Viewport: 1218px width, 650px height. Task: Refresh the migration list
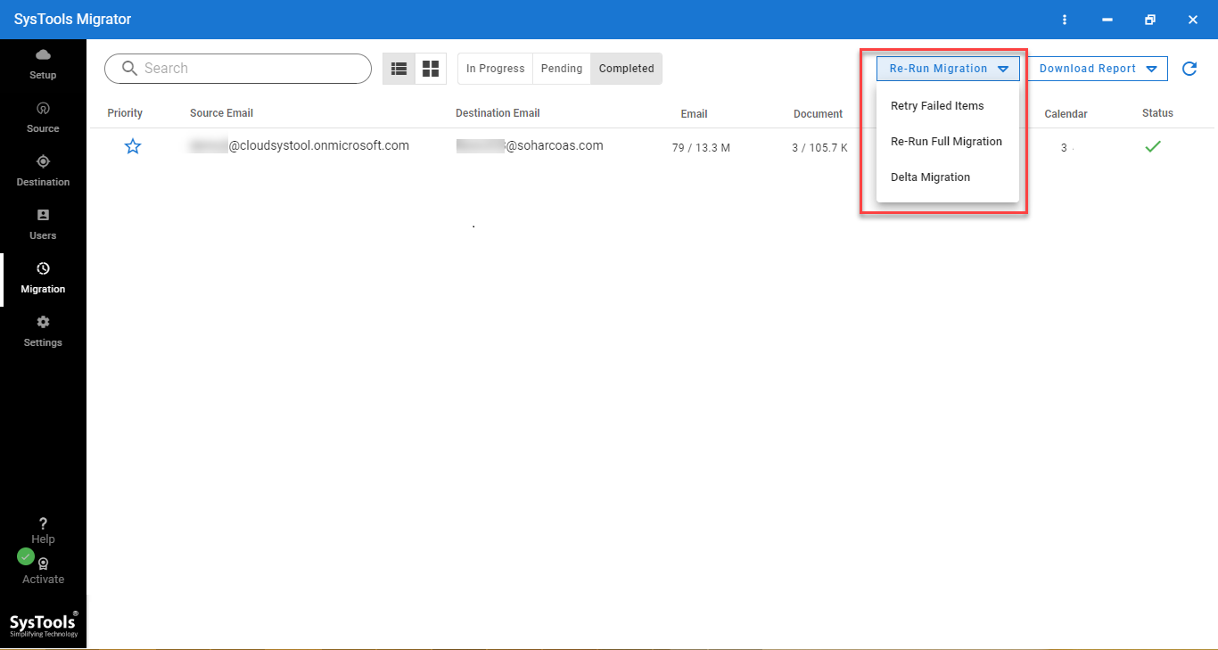click(1189, 69)
